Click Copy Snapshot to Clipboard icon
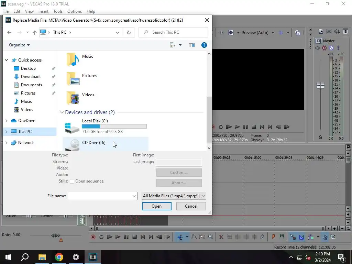This screenshot has height=264, width=352. [297, 33]
